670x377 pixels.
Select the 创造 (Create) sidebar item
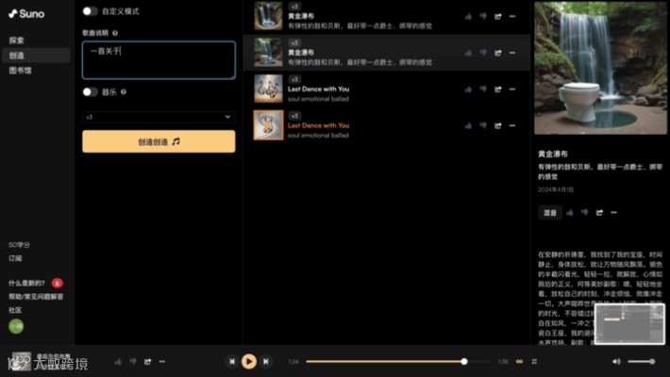pos(36,56)
